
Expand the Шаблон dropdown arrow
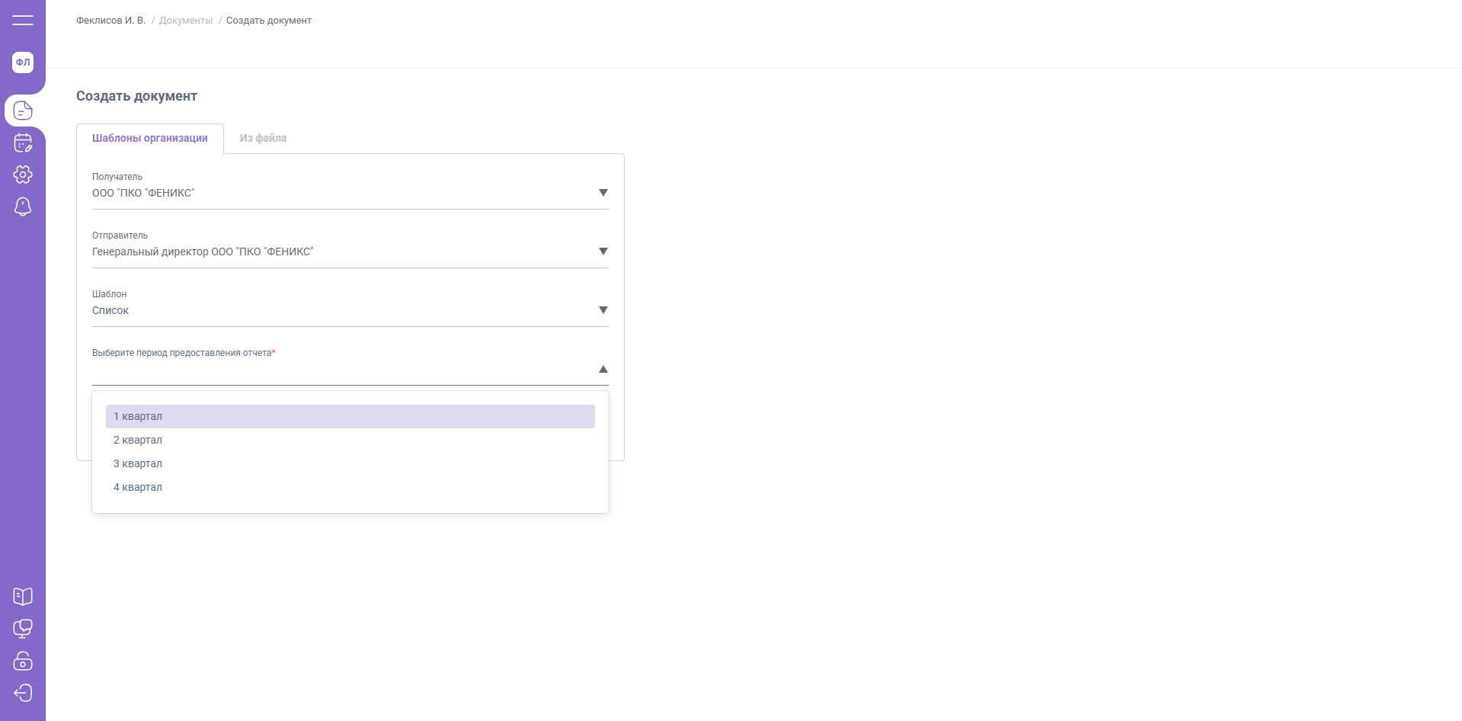click(x=603, y=310)
